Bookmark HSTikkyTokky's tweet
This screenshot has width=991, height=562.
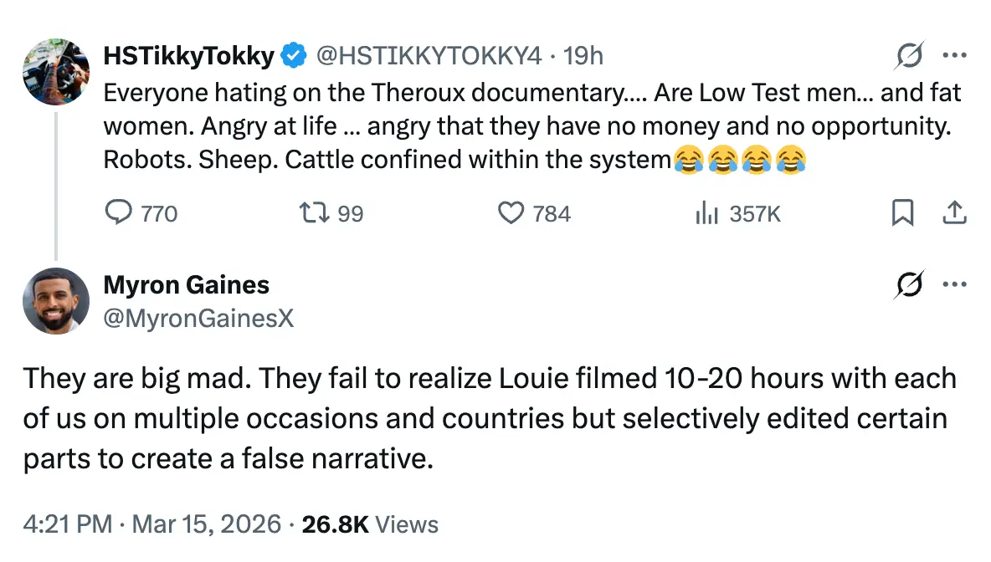point(902,213)
